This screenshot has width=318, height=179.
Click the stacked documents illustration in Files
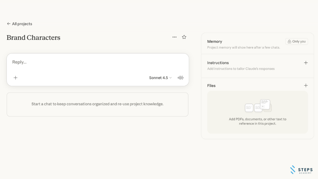258,106
